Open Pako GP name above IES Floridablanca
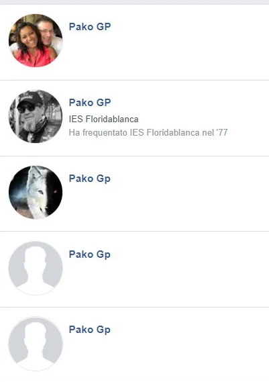Image resolution: width=269 pixels, height=382 pixels. click(90, 102)
